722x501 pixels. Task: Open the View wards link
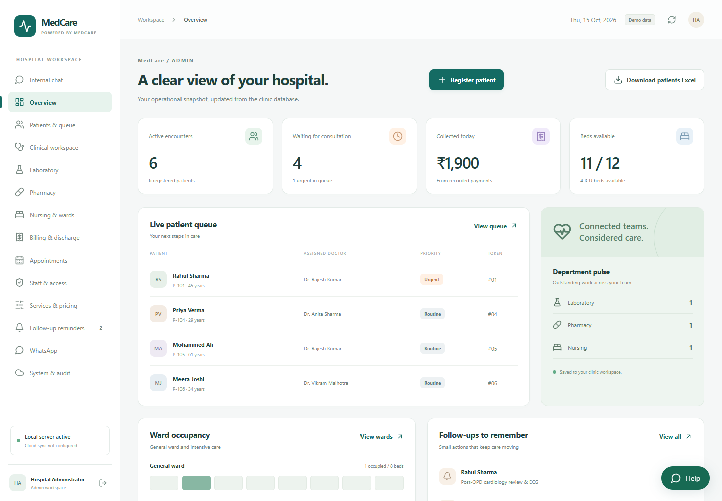click(x=382, y=437)
